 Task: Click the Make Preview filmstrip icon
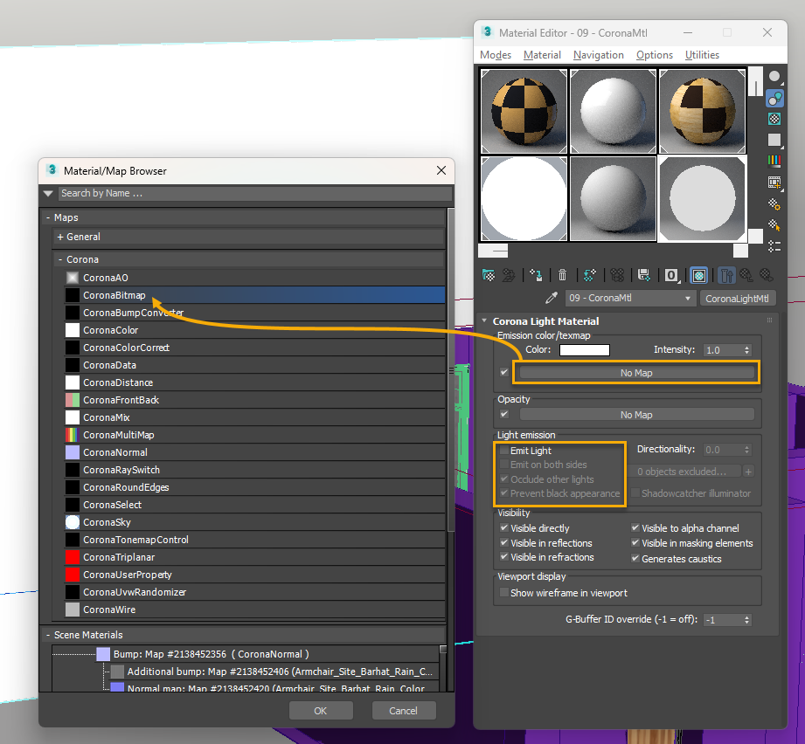(774, 183)
